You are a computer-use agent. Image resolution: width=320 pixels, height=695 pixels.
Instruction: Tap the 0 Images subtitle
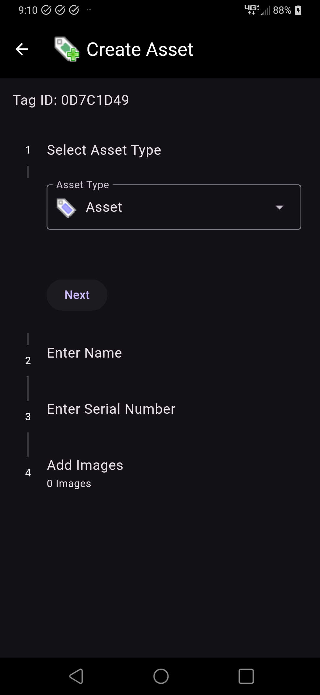tap(69, 484)
